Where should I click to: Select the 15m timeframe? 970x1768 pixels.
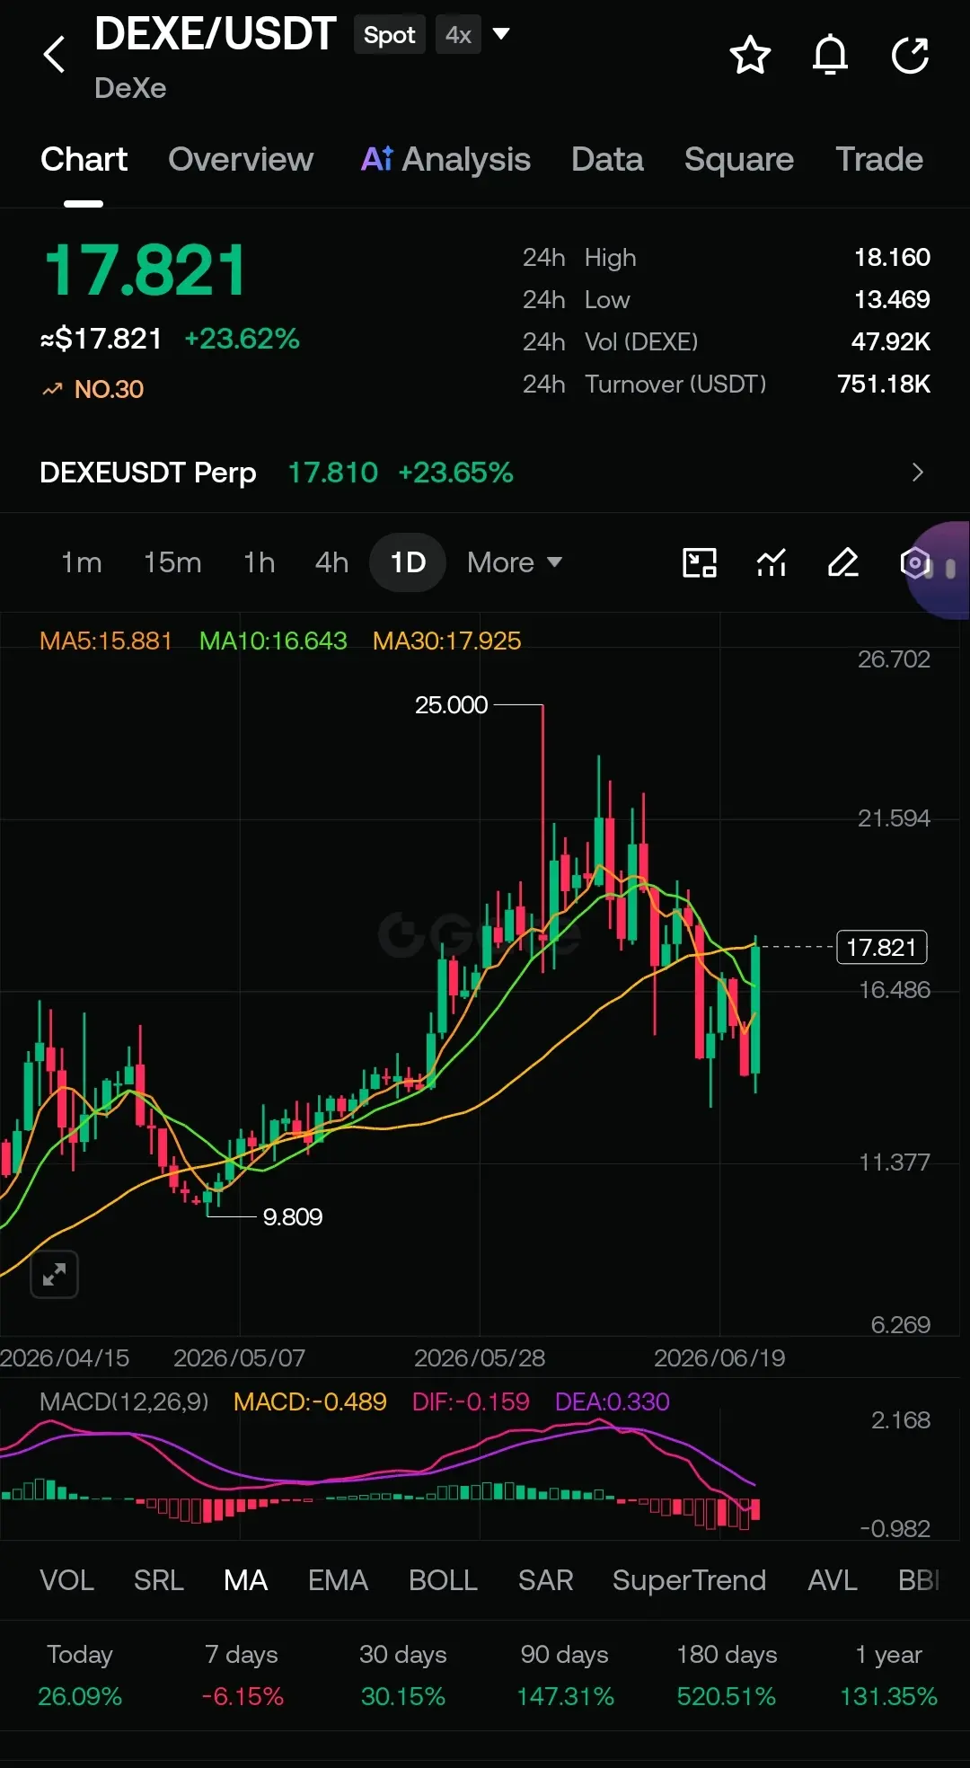pos(172,562)
